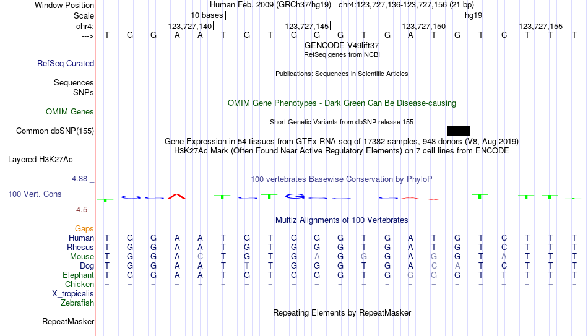Click RefSeq genes from NCBI title
This screenshot has width=588, height=336.
pos(342,54)
